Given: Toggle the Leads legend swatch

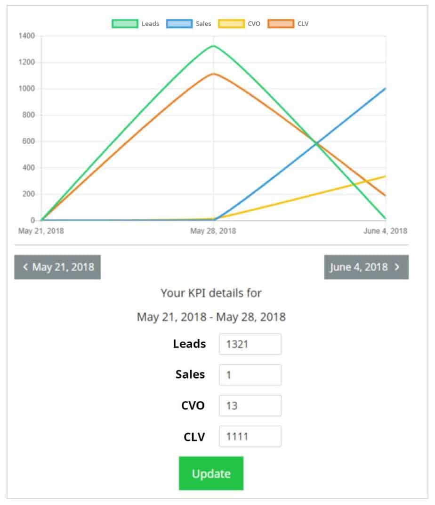Looking at the screenshot, I should click(125, 24).
